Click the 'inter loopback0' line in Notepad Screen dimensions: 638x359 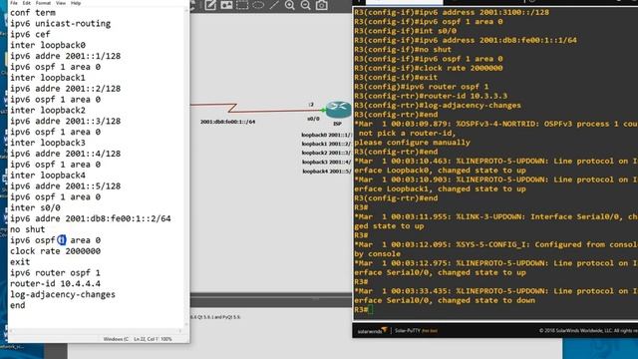48,45
